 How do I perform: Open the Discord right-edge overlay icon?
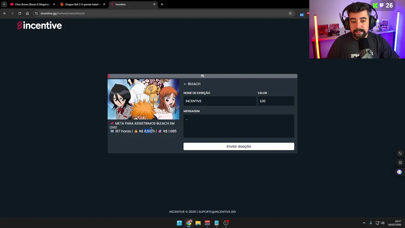[x=399, y=172]
